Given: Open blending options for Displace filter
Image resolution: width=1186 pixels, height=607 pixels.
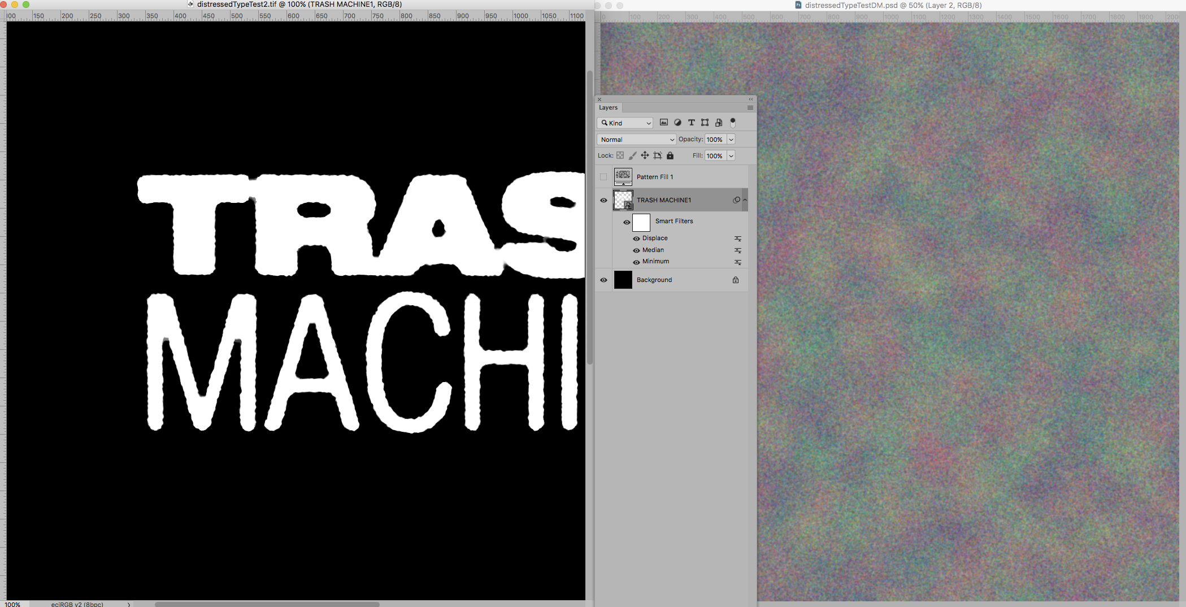Looking at the screenshot, I should tap(738, 239).
